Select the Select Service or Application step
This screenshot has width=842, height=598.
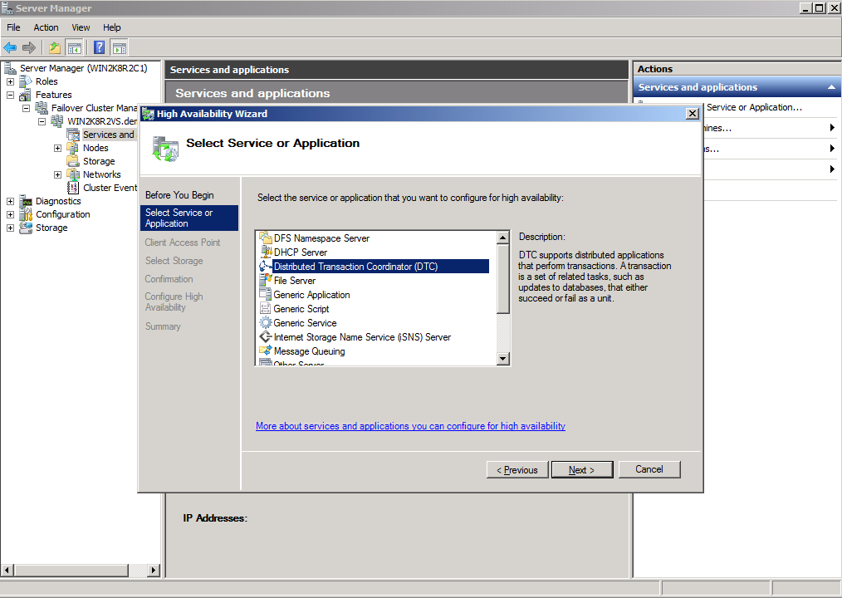[189, 218]
